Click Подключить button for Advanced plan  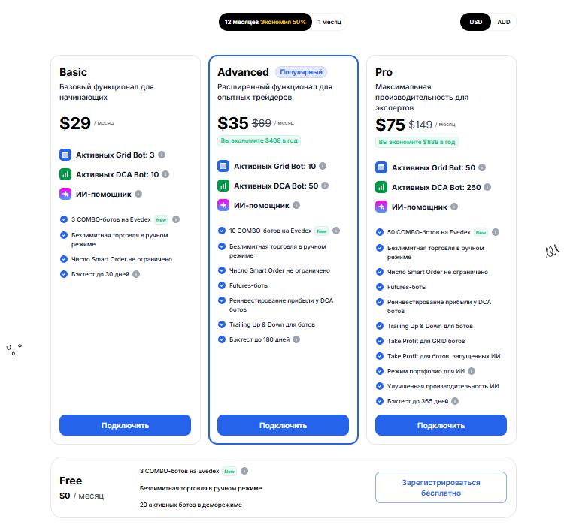coord(284,425)
